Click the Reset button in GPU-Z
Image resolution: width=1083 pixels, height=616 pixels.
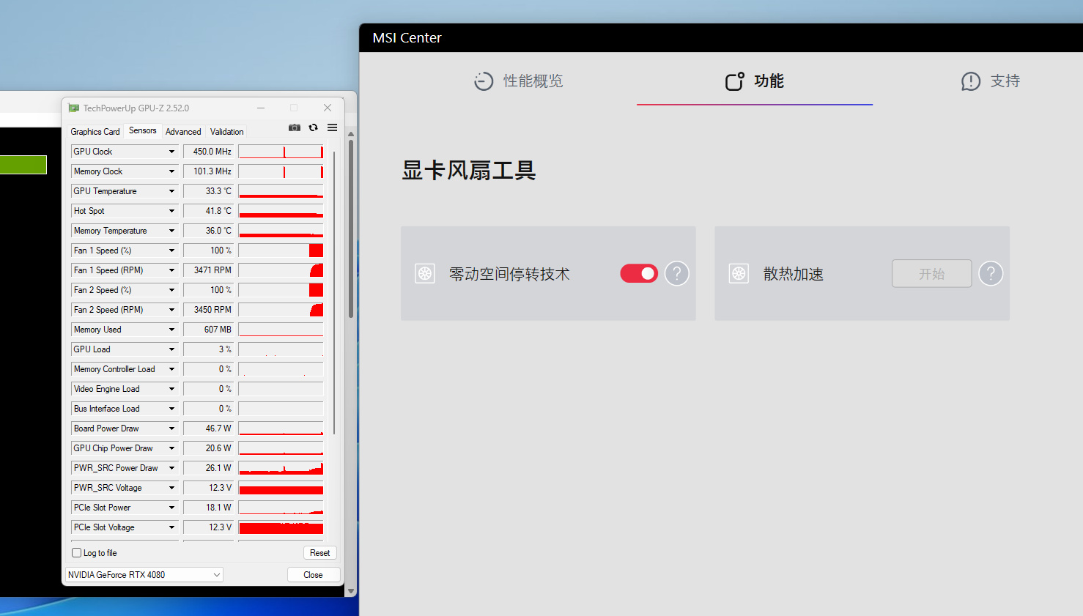pos(320,553)
